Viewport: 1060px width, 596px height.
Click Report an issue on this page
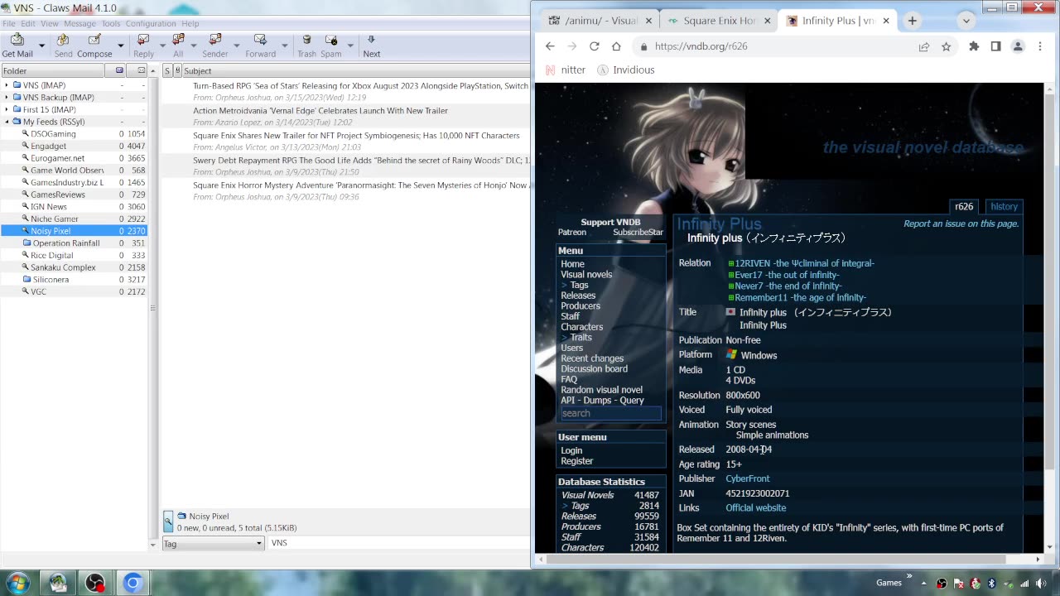[961, 223]
